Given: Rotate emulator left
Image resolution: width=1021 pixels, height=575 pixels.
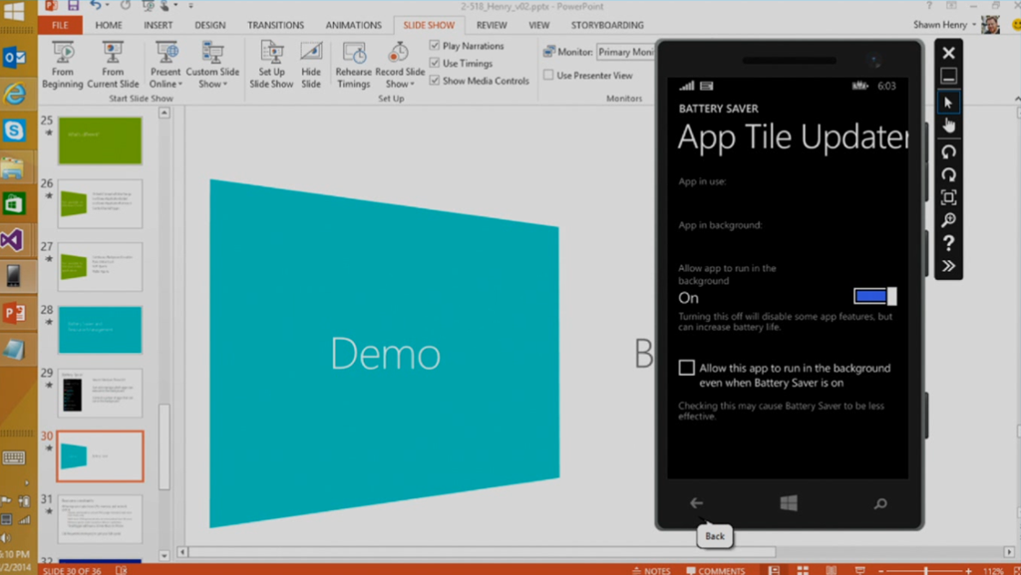Looking at the screenshot, I should (949, 151).
